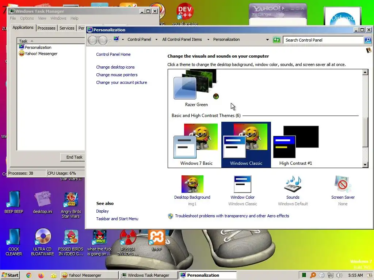Click the Forward navigation arrow in Personalization
The image size is (374, 280).
(103, 40)
